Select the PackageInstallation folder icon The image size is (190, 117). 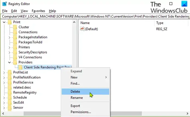15,37
